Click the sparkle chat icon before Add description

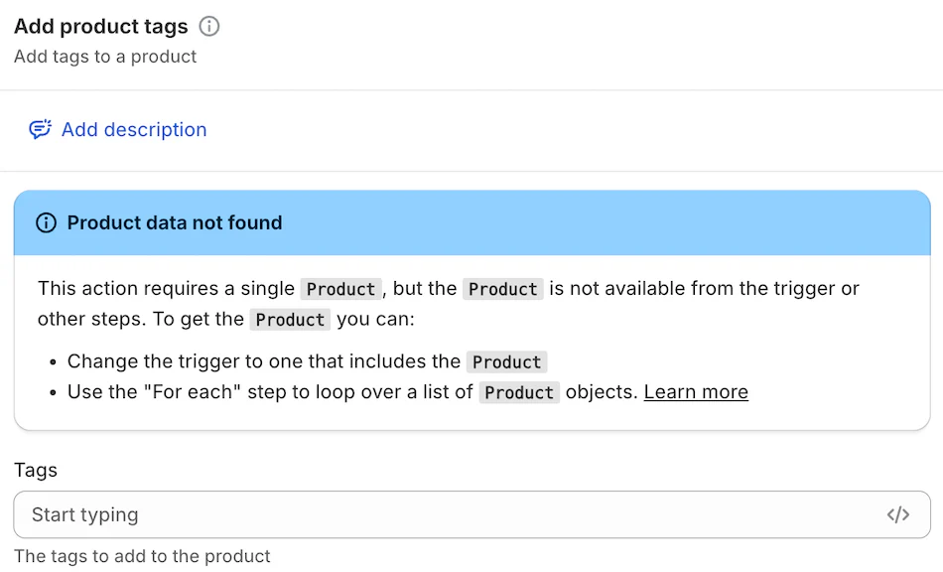(x=40, y=129)
